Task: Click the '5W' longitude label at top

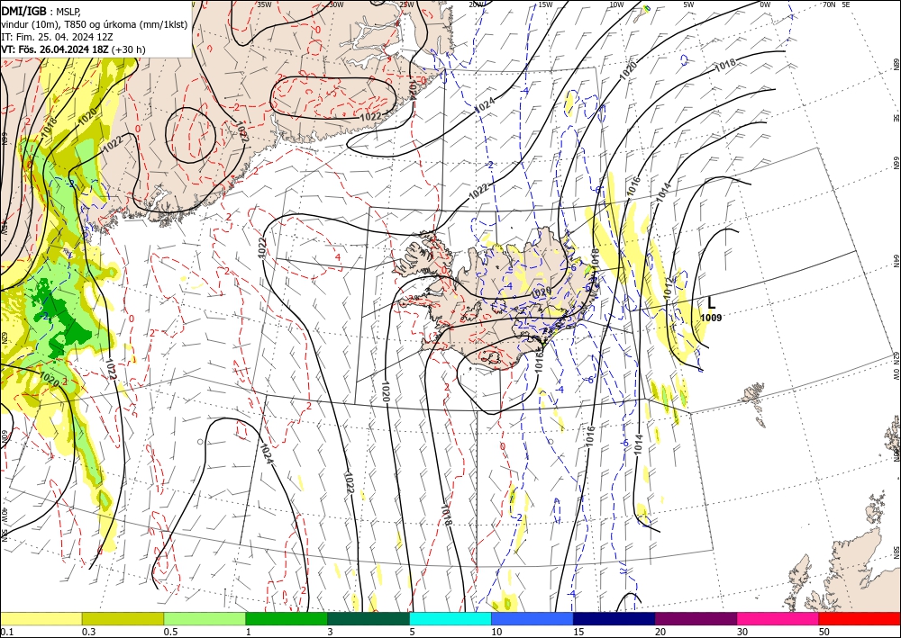Action: click(689, 4)
